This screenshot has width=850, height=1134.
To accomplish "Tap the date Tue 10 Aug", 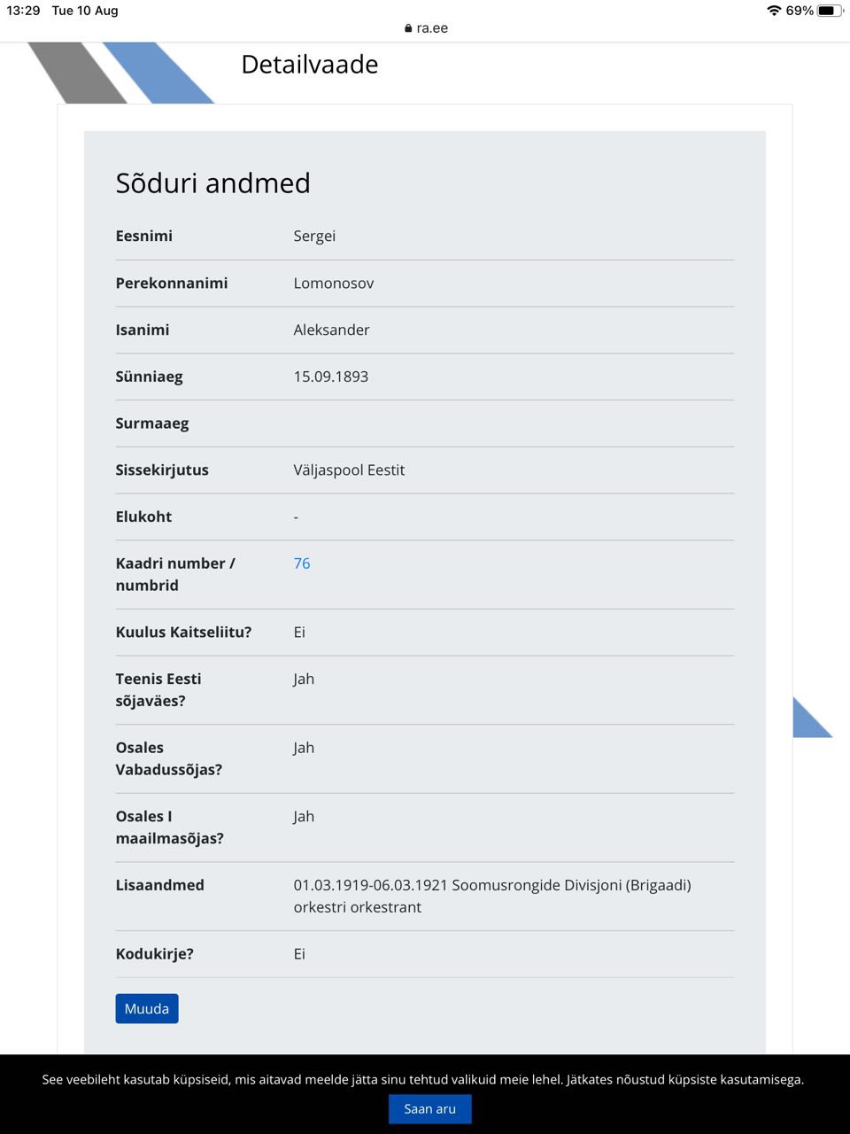I will tap(85, 11).
